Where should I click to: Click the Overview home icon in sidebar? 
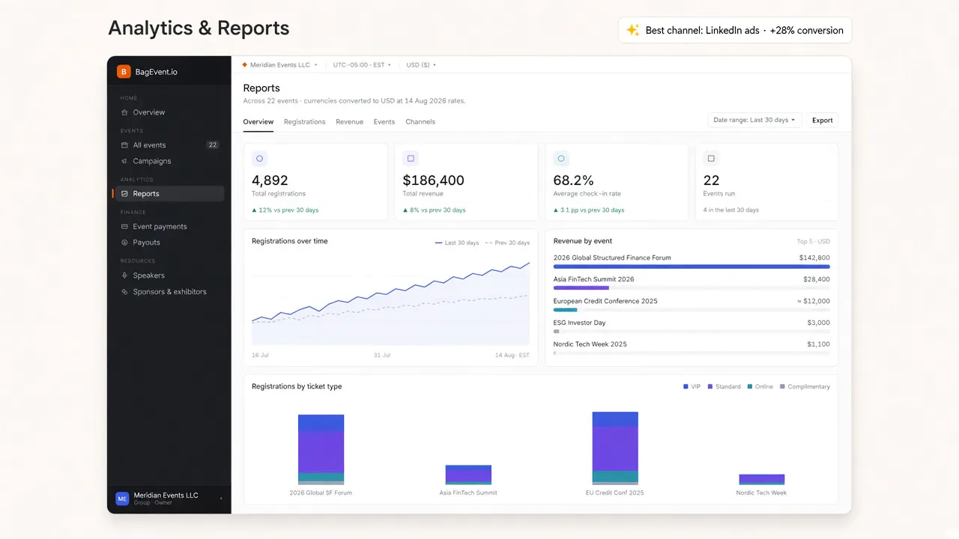pyautogui.click(x=124, y=112)
